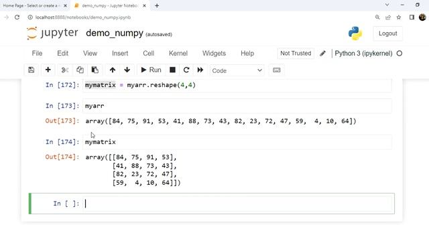
Task: Open the Edit menu
Action: point(62,54)
